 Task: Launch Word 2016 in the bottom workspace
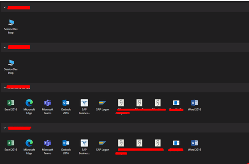click(x=194, y=145)
